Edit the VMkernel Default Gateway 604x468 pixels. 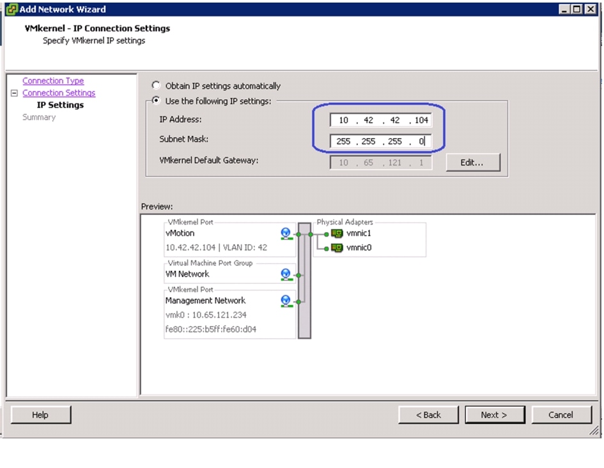[473, 162]
